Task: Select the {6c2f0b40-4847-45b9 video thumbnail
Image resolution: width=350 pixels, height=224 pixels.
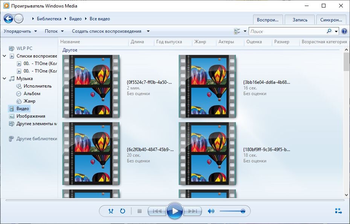Action: pyautogui.click(x=91, y=154)
